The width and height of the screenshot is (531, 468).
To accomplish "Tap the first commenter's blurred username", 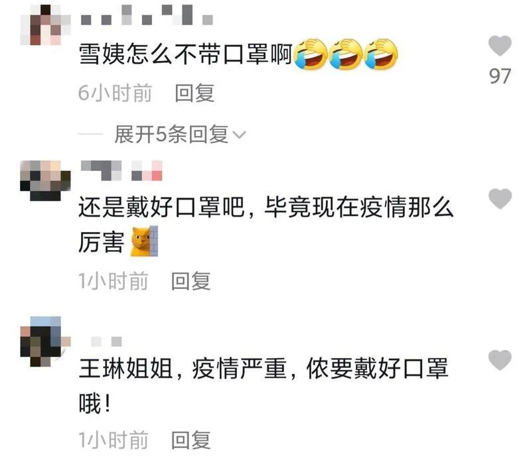I will click(147, 15).
